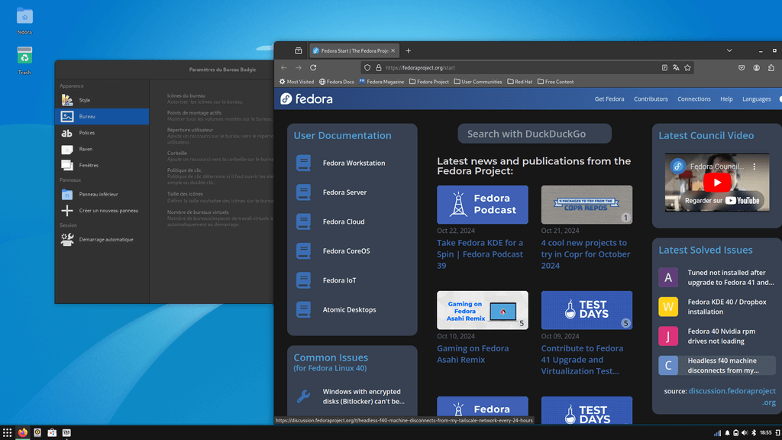Switch to the Fedora Start browser tab
The height and width of the screenshot is (440, 782).
click(354, 51)
